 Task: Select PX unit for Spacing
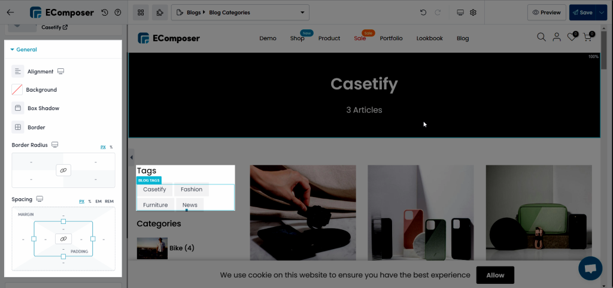coord(81,202)
